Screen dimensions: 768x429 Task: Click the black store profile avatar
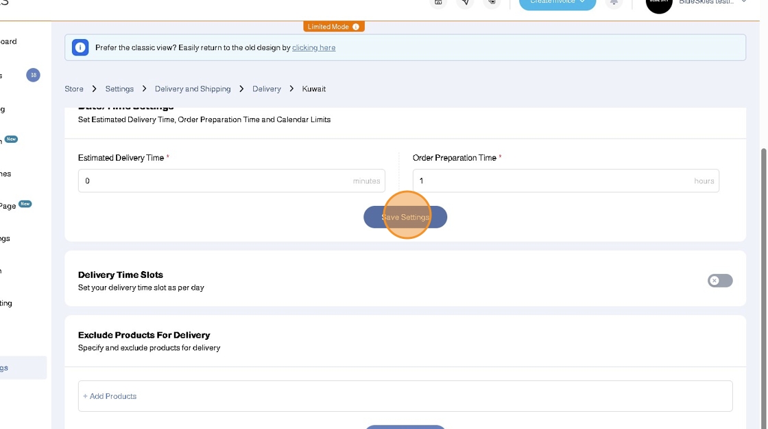point(659,3)
